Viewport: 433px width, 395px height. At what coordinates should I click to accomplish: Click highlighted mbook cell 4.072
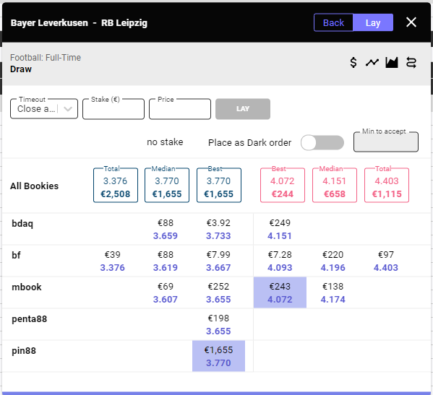(280, 292)
